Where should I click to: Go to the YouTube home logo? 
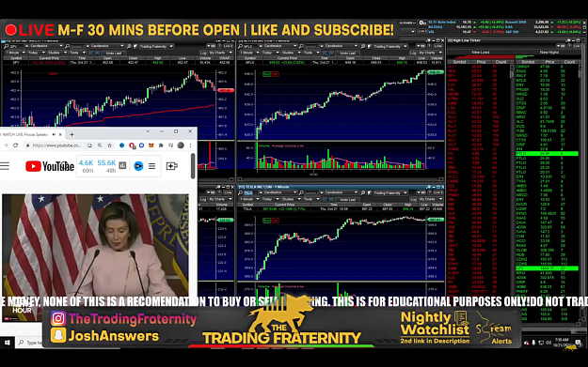50,166
